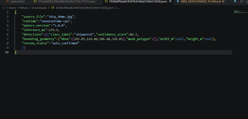Click the 165.85 bbox coordinate

(79, 39)
